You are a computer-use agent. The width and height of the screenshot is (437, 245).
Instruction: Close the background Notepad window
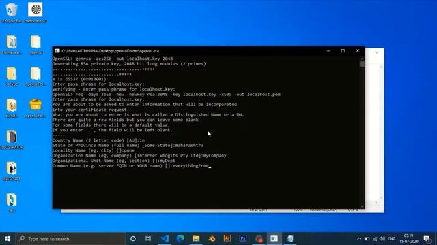point(377,52)
